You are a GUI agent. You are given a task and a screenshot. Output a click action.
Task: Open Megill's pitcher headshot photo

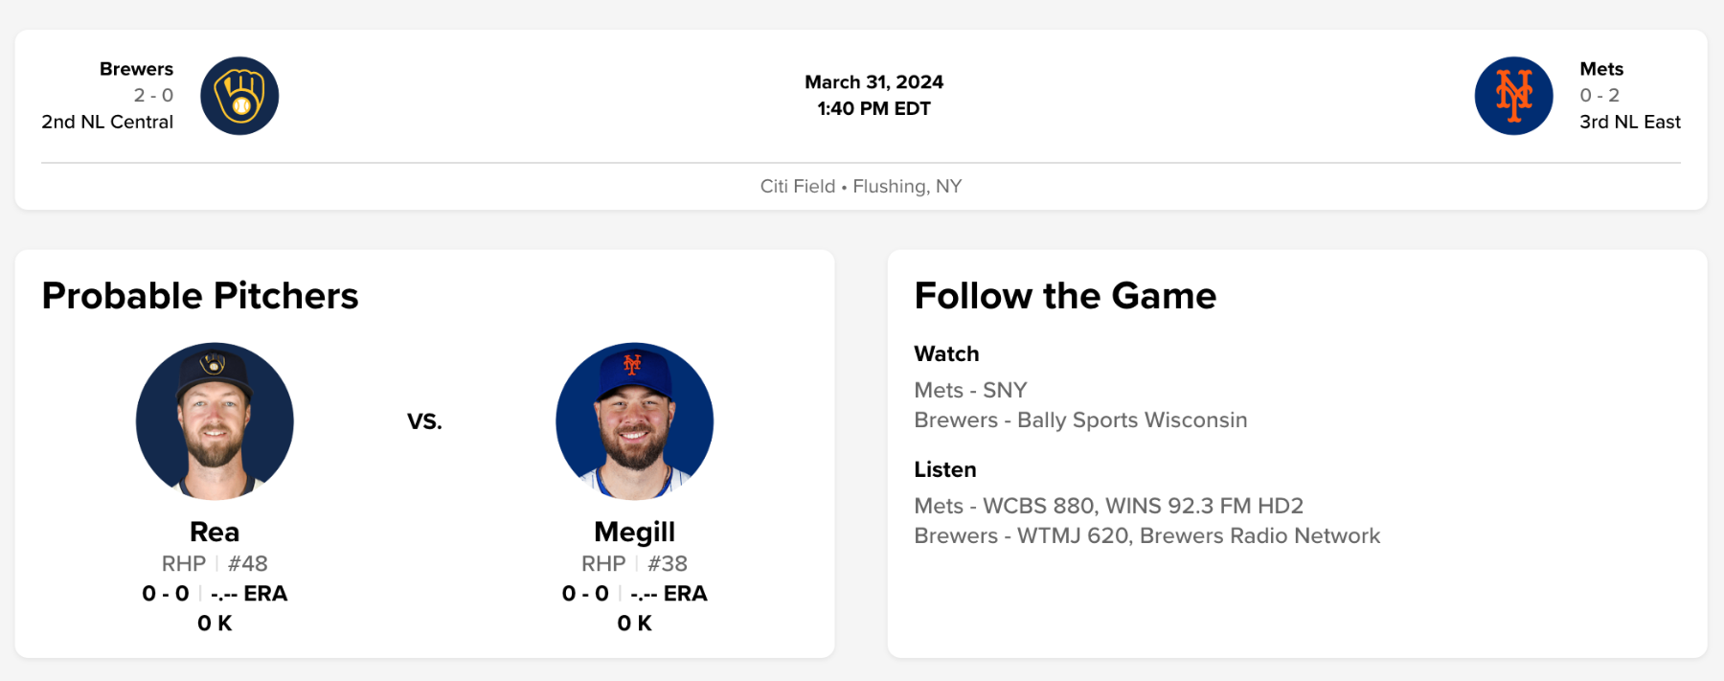(x=634, y=421)
